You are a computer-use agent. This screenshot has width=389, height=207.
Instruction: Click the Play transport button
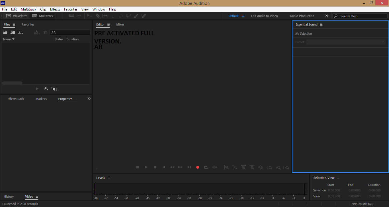(146, 167)
